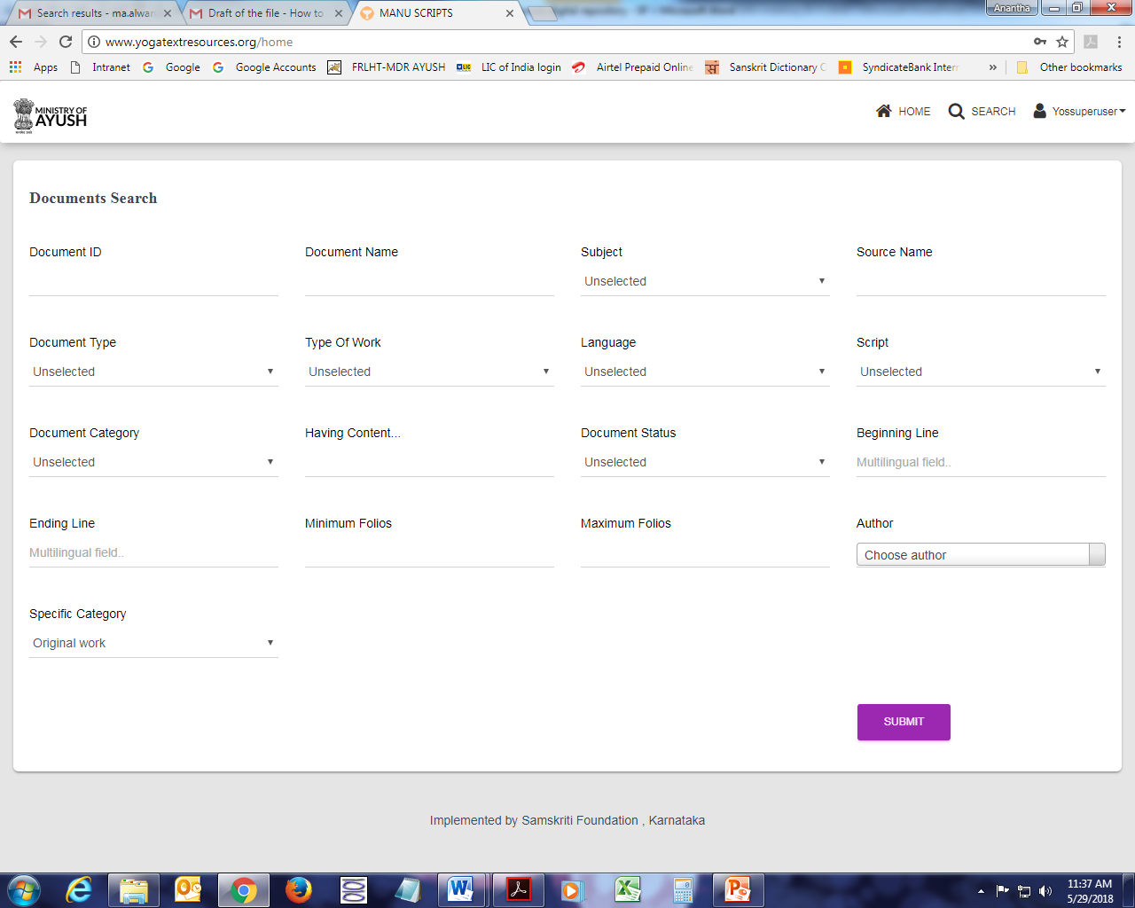Image resolution: width=1135 pixels, height=908 pixels.
Task: Open Firefox from the taskbar
Action: point(299,889)
